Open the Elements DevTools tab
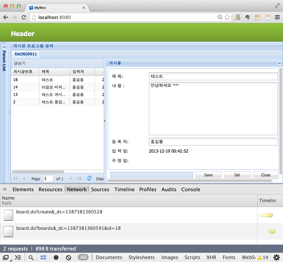This screenshot has width=283, height=262. pos(23,189)
